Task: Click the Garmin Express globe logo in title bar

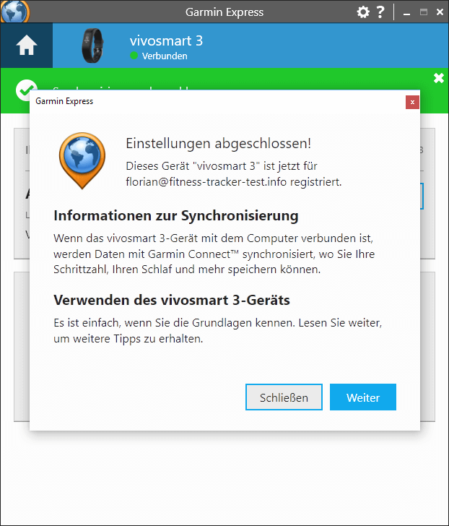Action: coord(14,11)
